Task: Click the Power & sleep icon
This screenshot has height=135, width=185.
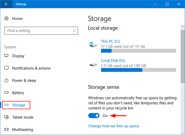Action: click(6, 80)
